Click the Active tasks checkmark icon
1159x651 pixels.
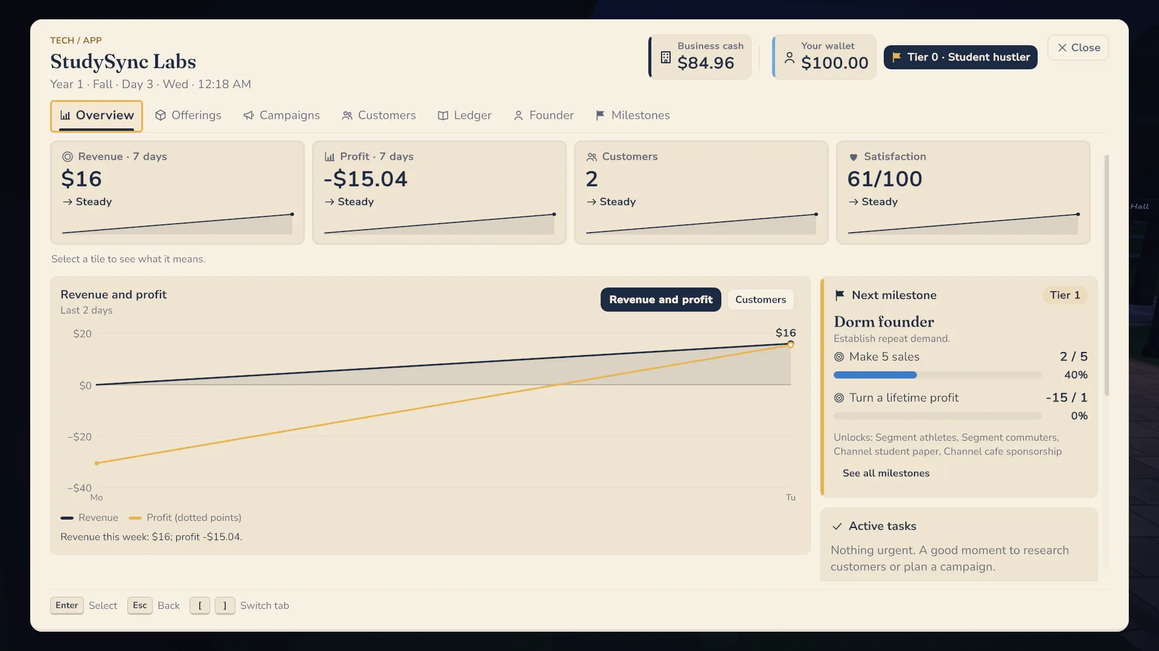(x=837, y=526)
